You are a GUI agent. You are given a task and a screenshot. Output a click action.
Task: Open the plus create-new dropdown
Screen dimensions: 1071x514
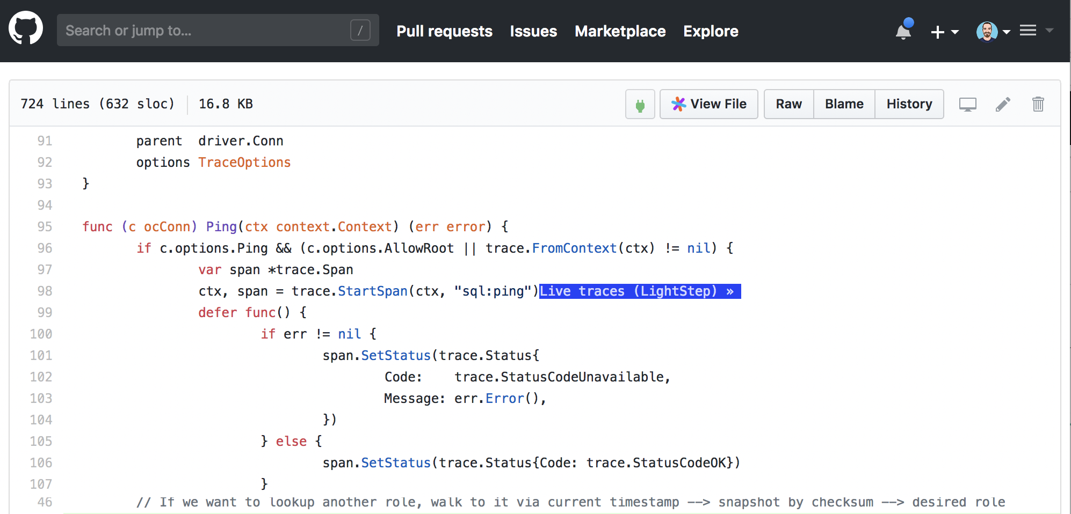point(944,32)
